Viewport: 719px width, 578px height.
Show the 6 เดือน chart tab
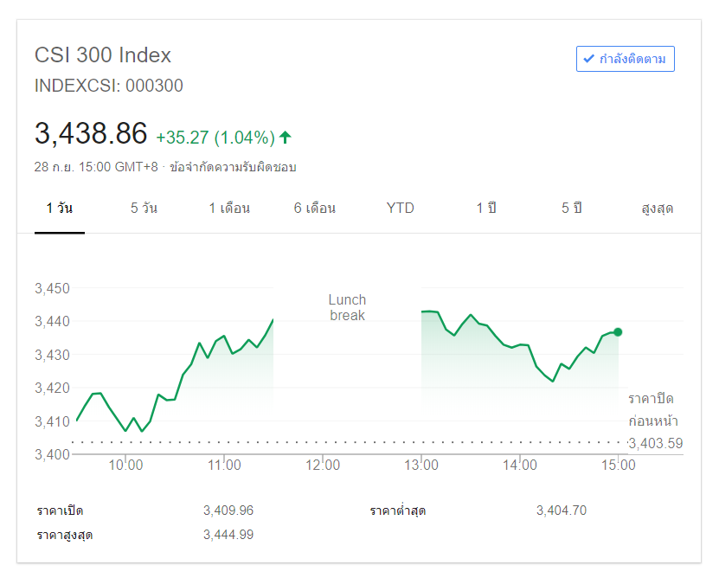pos(315,209)
